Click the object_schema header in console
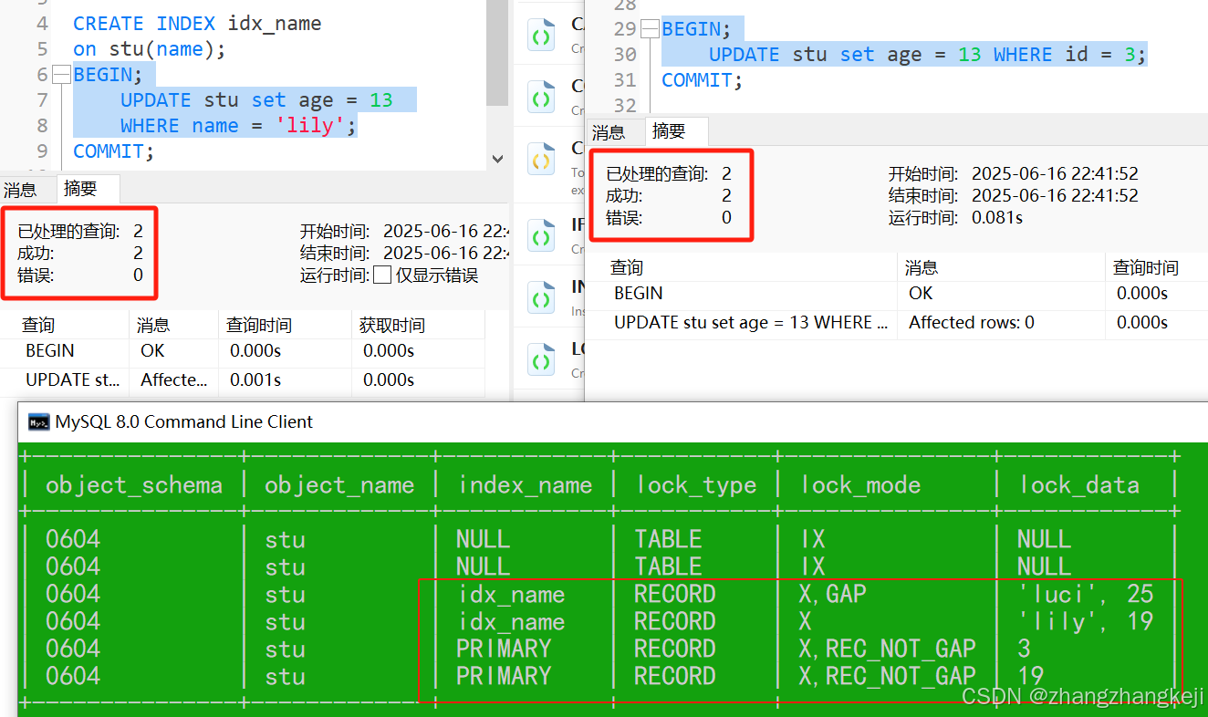Viewport: 1208px width, 717px height. [x=134, y=485]
